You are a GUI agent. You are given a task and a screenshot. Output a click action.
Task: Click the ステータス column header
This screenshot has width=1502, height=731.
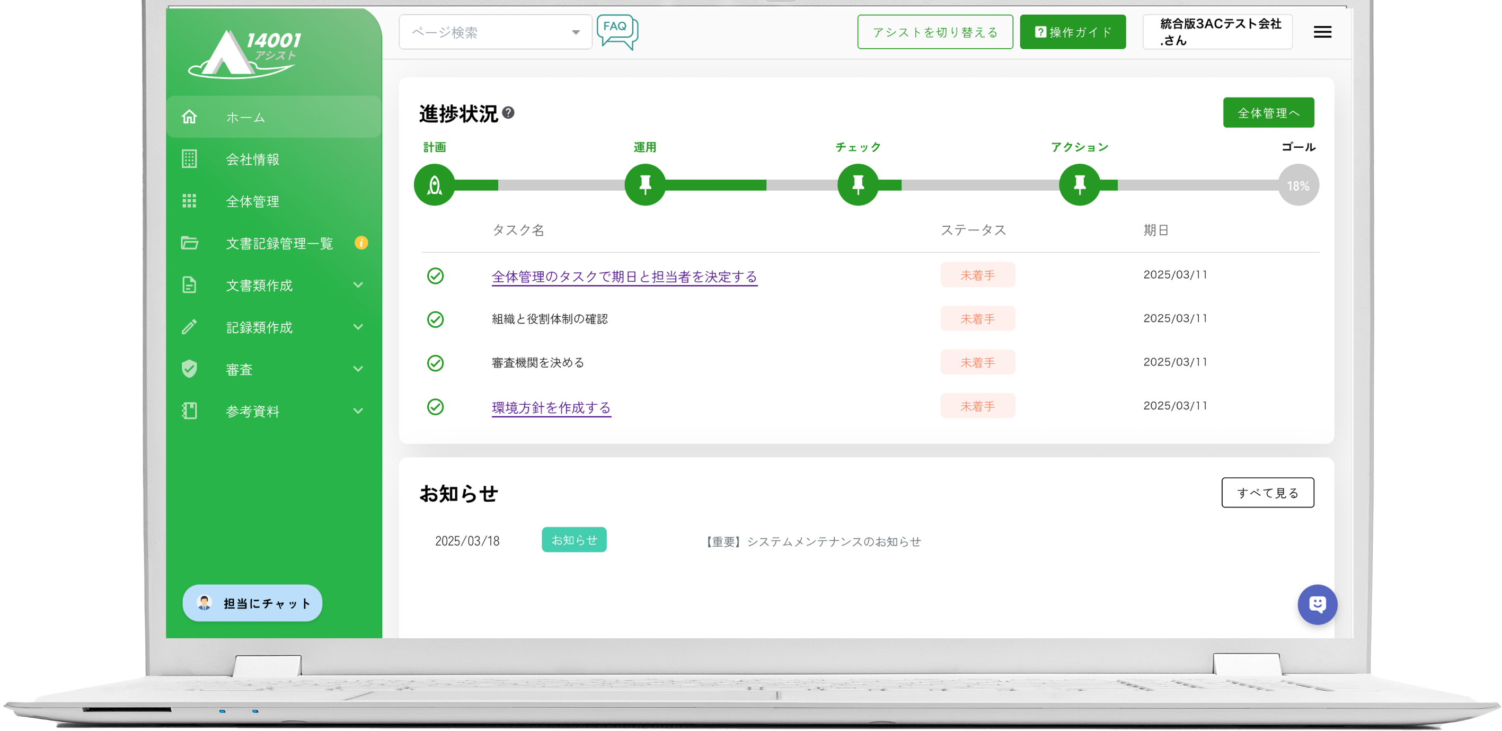973,230
